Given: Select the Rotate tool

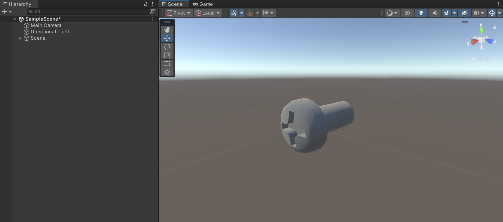Looking at the screenshot, I should pyautogui.click(x=167, y=47).
